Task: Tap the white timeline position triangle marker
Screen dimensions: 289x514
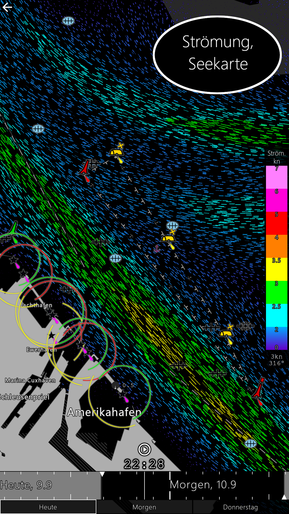Action: point(102,474)
